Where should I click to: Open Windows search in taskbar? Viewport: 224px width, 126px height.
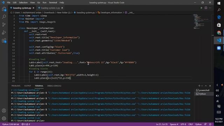coord(219,10)
